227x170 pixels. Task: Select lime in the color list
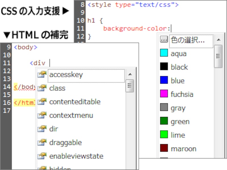tap(178, 135)
